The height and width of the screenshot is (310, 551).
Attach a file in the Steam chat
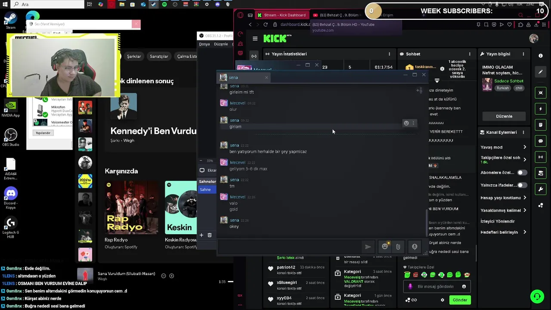coord(398,247)
